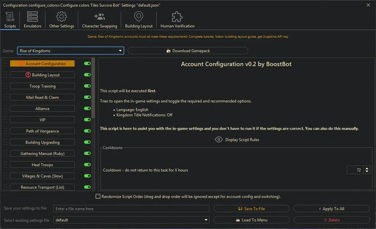Open the Game selection dropdown

point(120,51)
